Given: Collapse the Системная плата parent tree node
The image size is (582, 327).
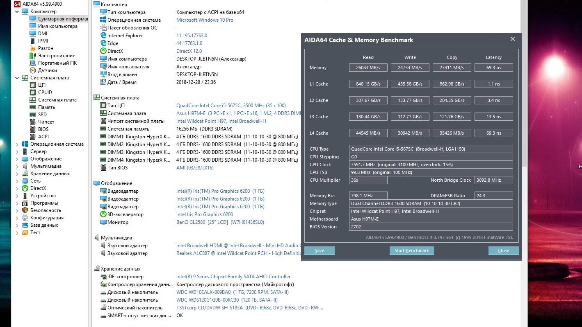Looking at the screenshot, I should pyautogui.click(x=17, y=78).
